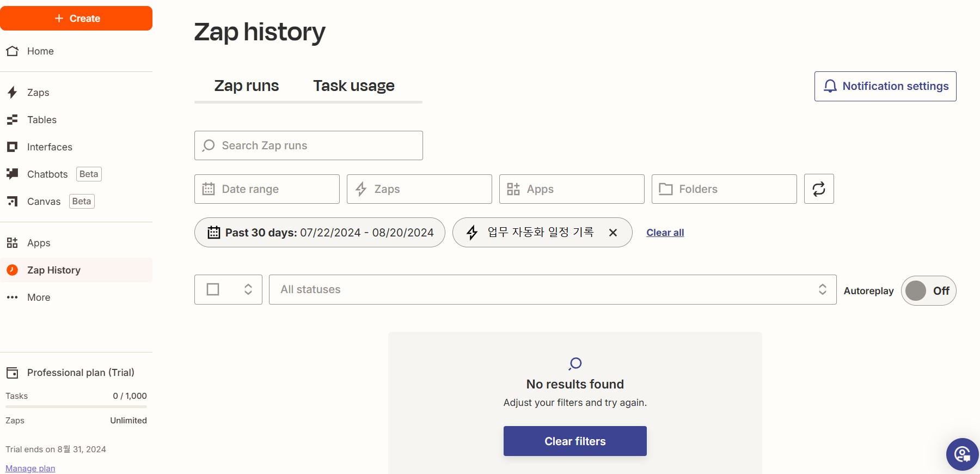Open the Zaps filter dropdown
Viewport: 980px width, 474px height.
coord(419,189)
